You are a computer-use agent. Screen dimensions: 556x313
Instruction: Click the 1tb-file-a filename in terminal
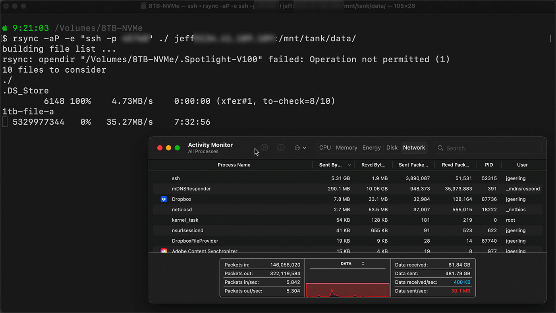tap(28, 112)
